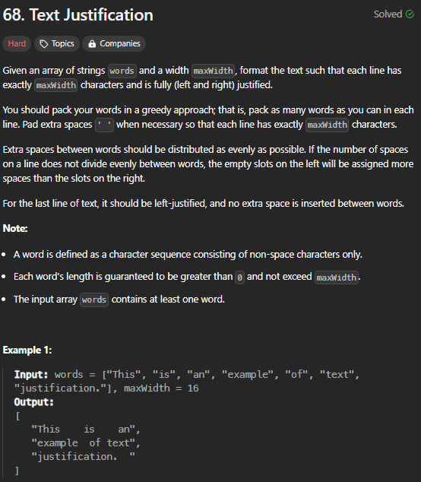The height and width of the screenshot is (482, 421).
Task: Click the "0" code chip in the notes
Action: [239, 277]
